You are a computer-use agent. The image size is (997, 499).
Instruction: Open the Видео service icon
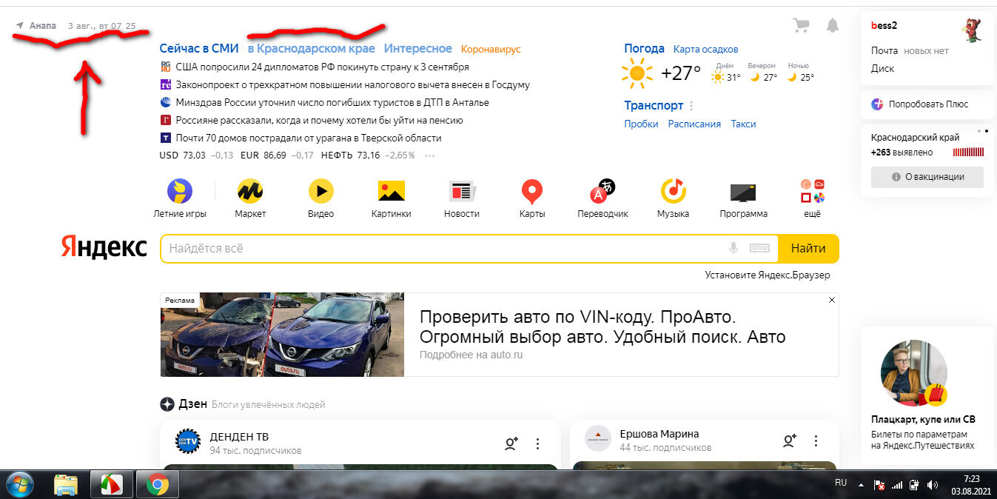(x=320, y=192)
